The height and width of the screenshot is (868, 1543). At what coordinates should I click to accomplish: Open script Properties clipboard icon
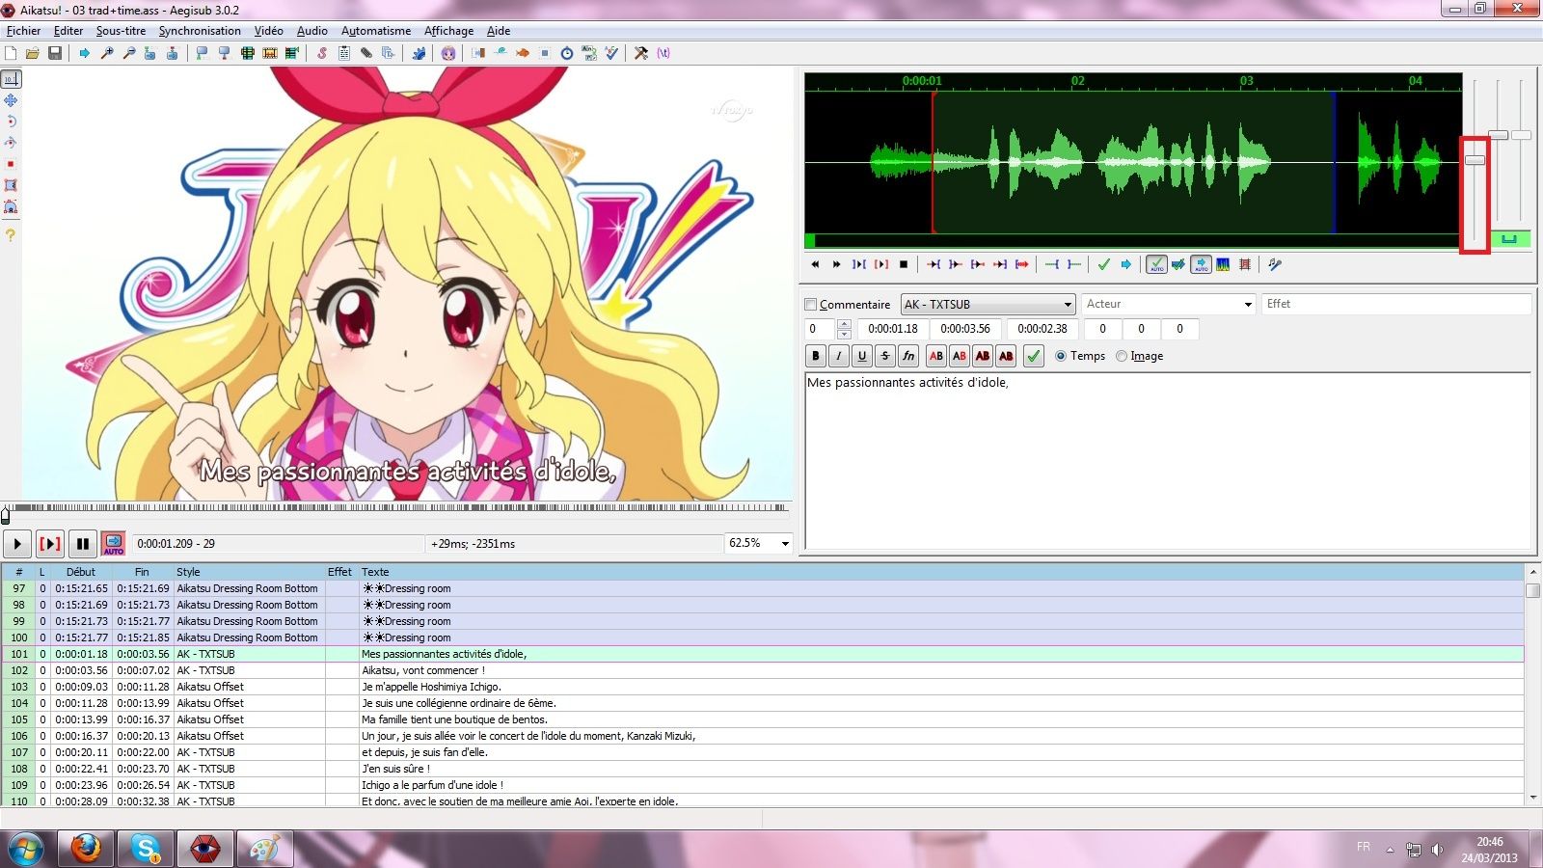[x=344, y=53]
